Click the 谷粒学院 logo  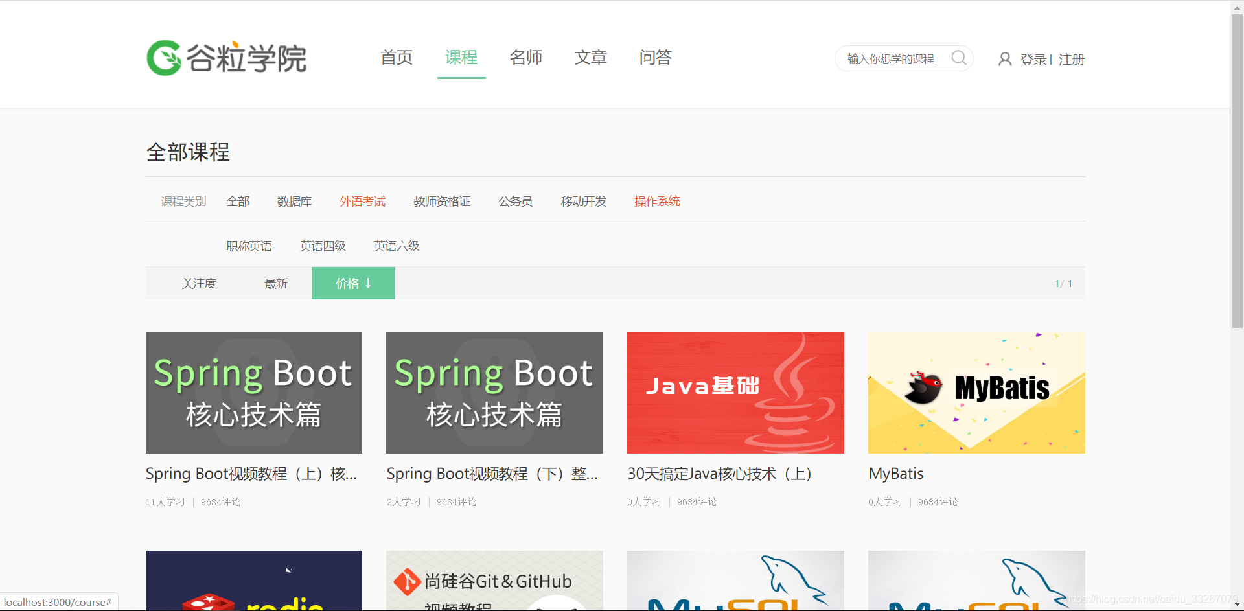click(x=226, y=58)
